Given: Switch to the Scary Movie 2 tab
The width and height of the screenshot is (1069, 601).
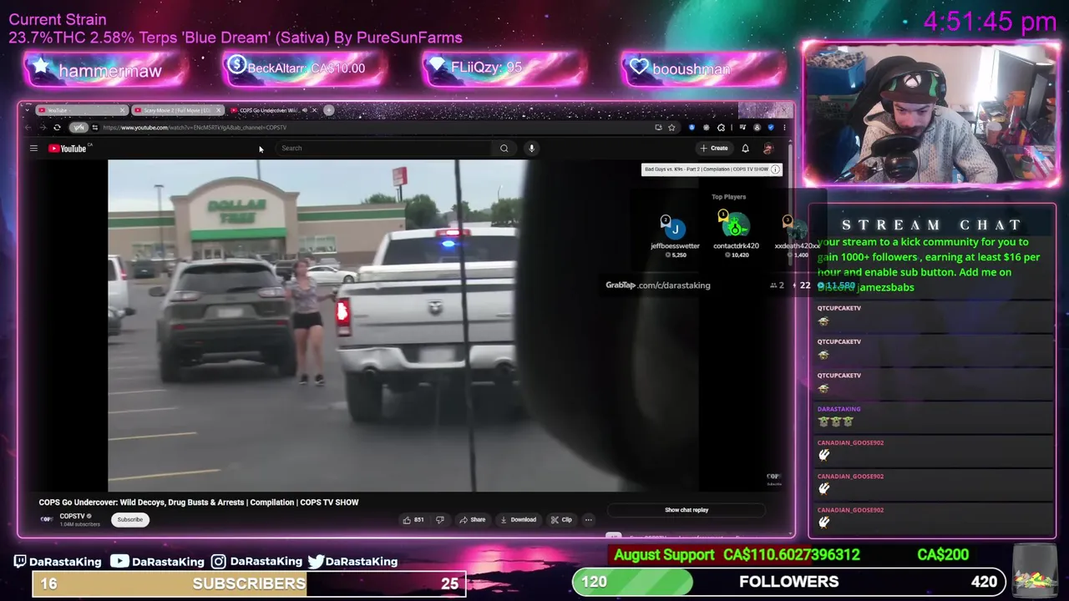Looking at the screenshot, I should [x=177, y=110].
